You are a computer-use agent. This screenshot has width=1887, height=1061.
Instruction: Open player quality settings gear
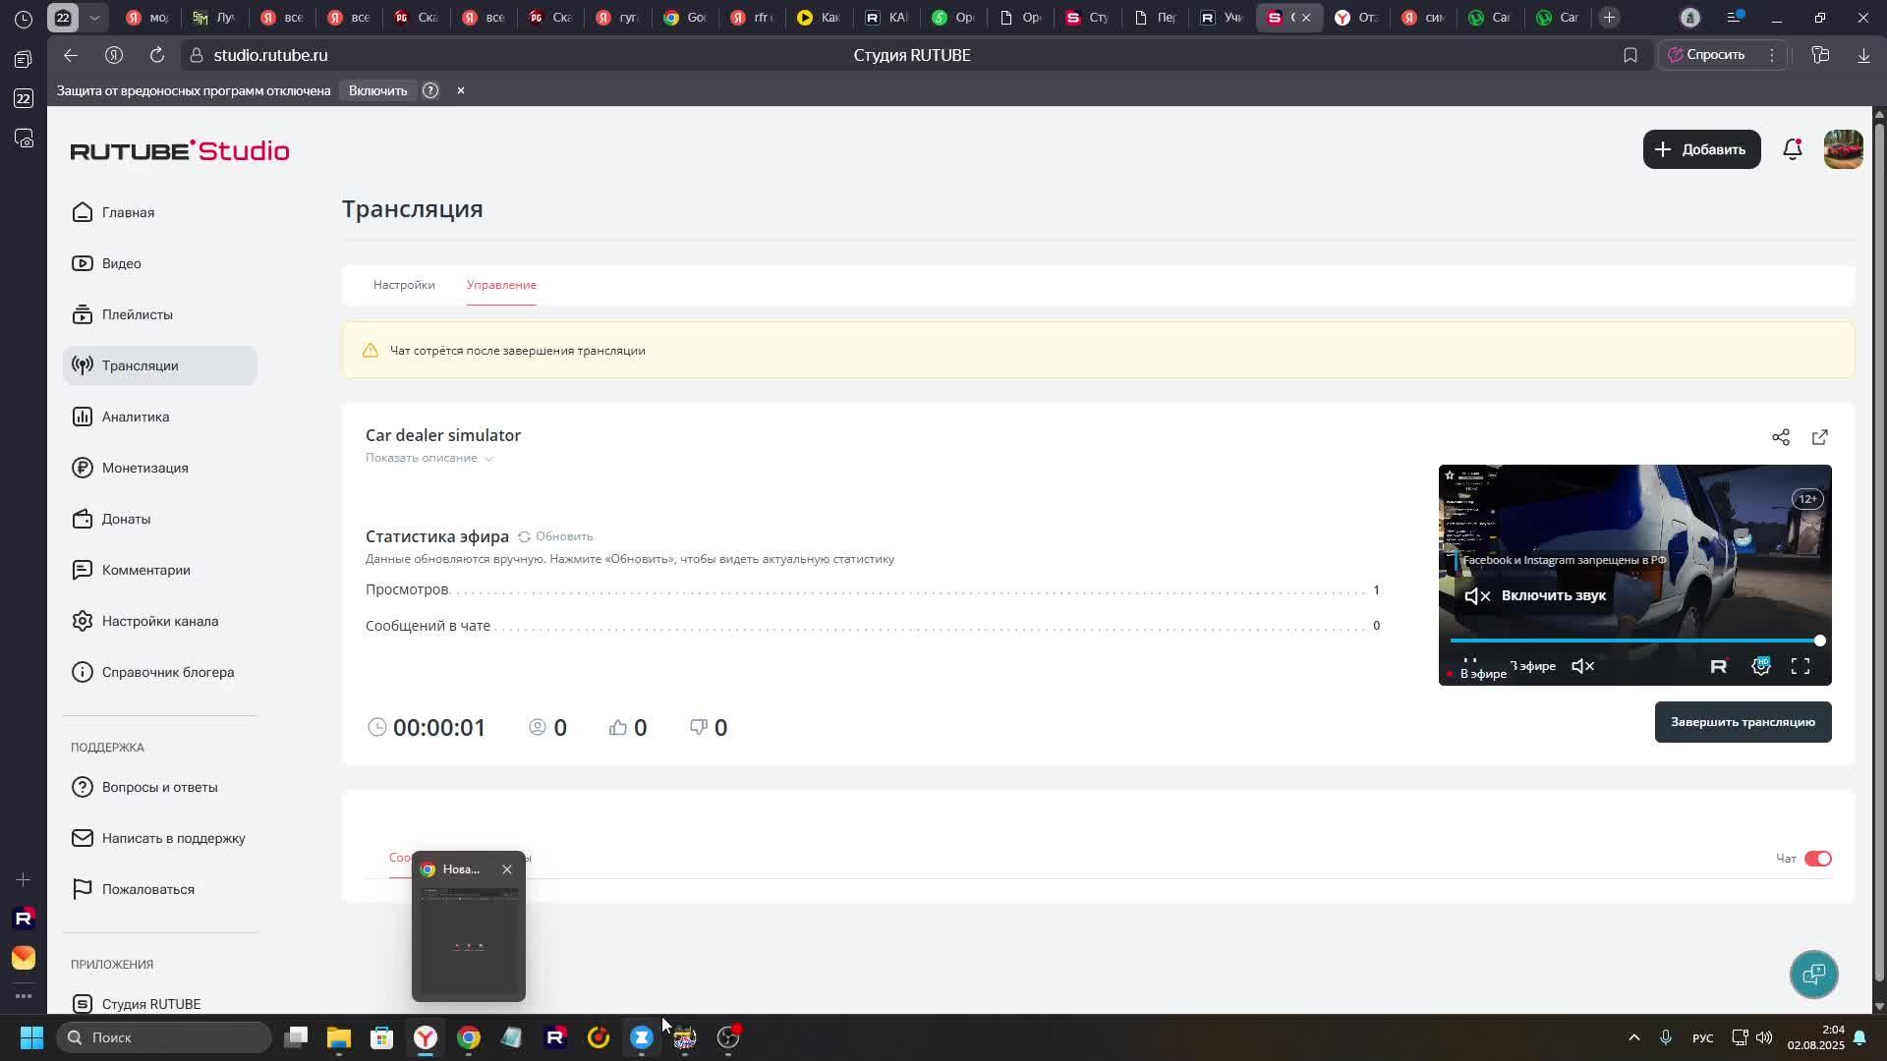(x=1760, y=666)
